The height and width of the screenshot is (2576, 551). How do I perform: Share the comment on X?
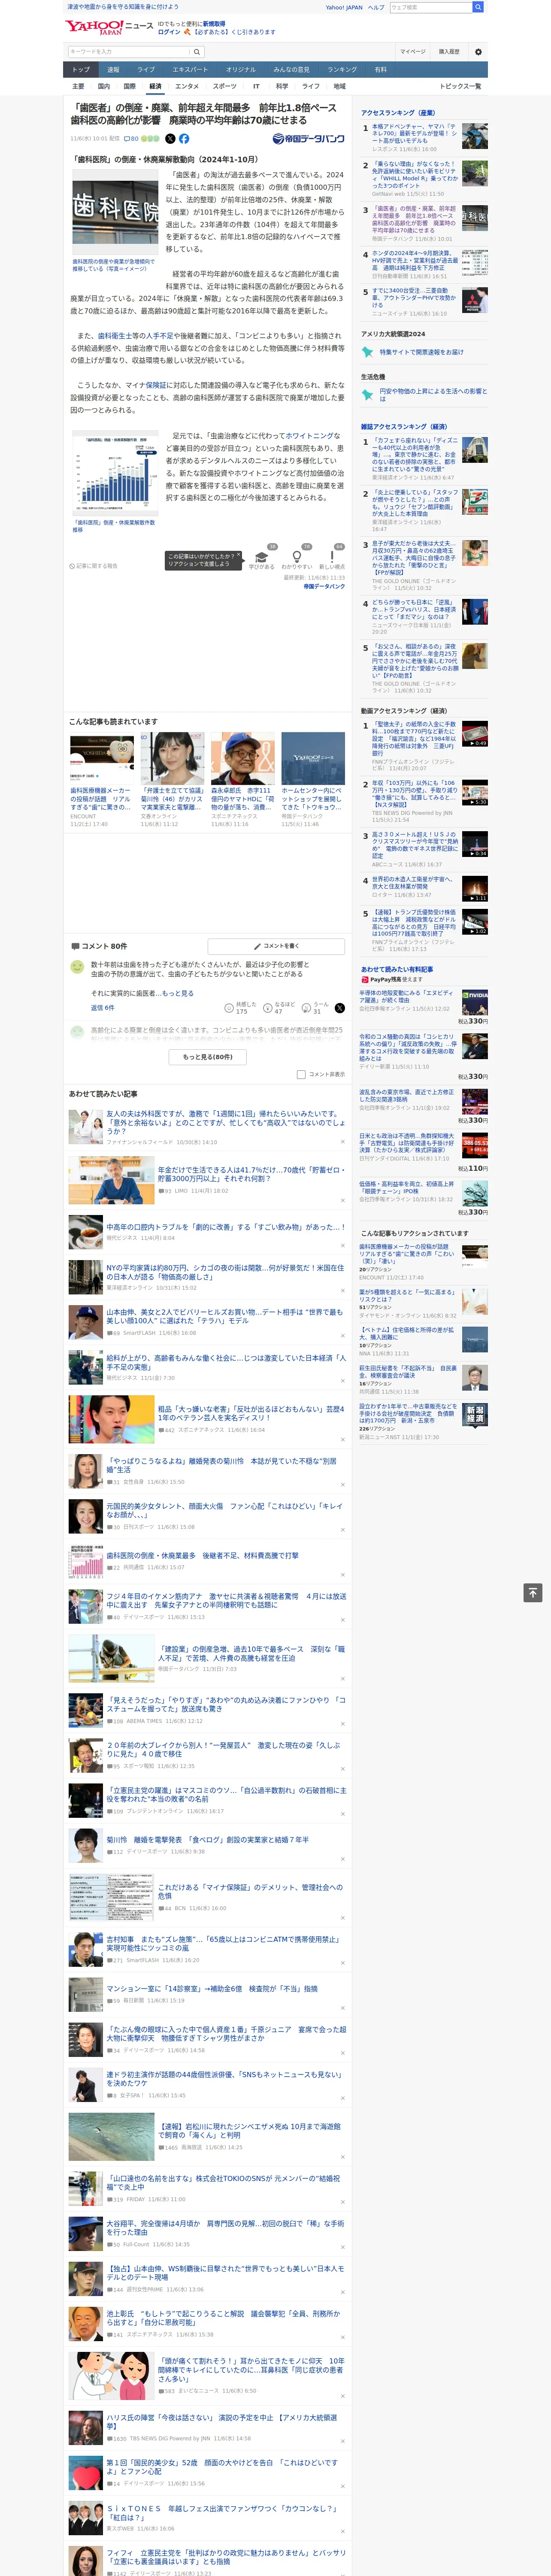tap(339, 1008)
